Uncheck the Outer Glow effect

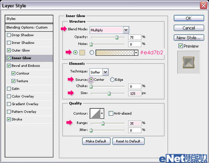(x=9, y=51)
